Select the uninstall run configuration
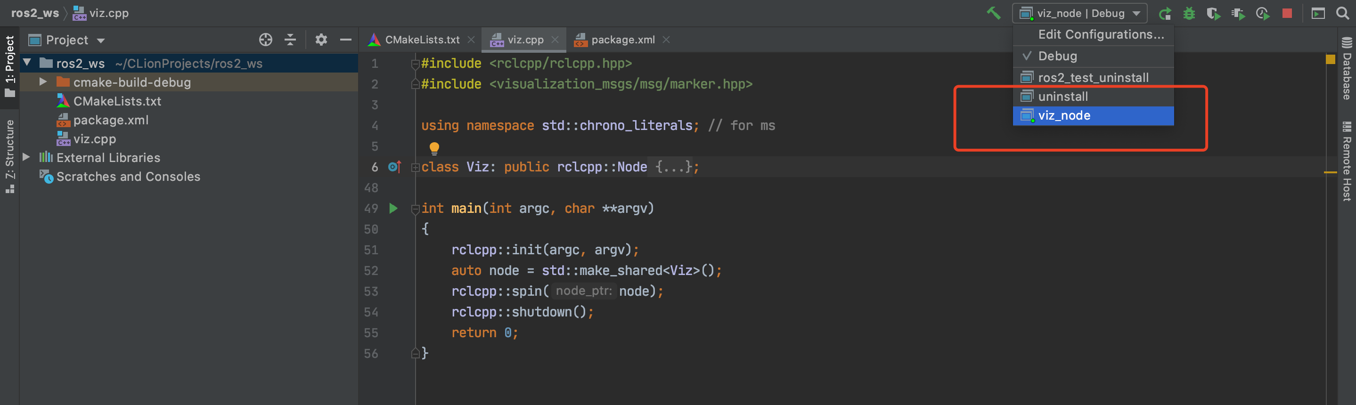This screenshot has height=405, width=1356. (x=1062, y=97)
